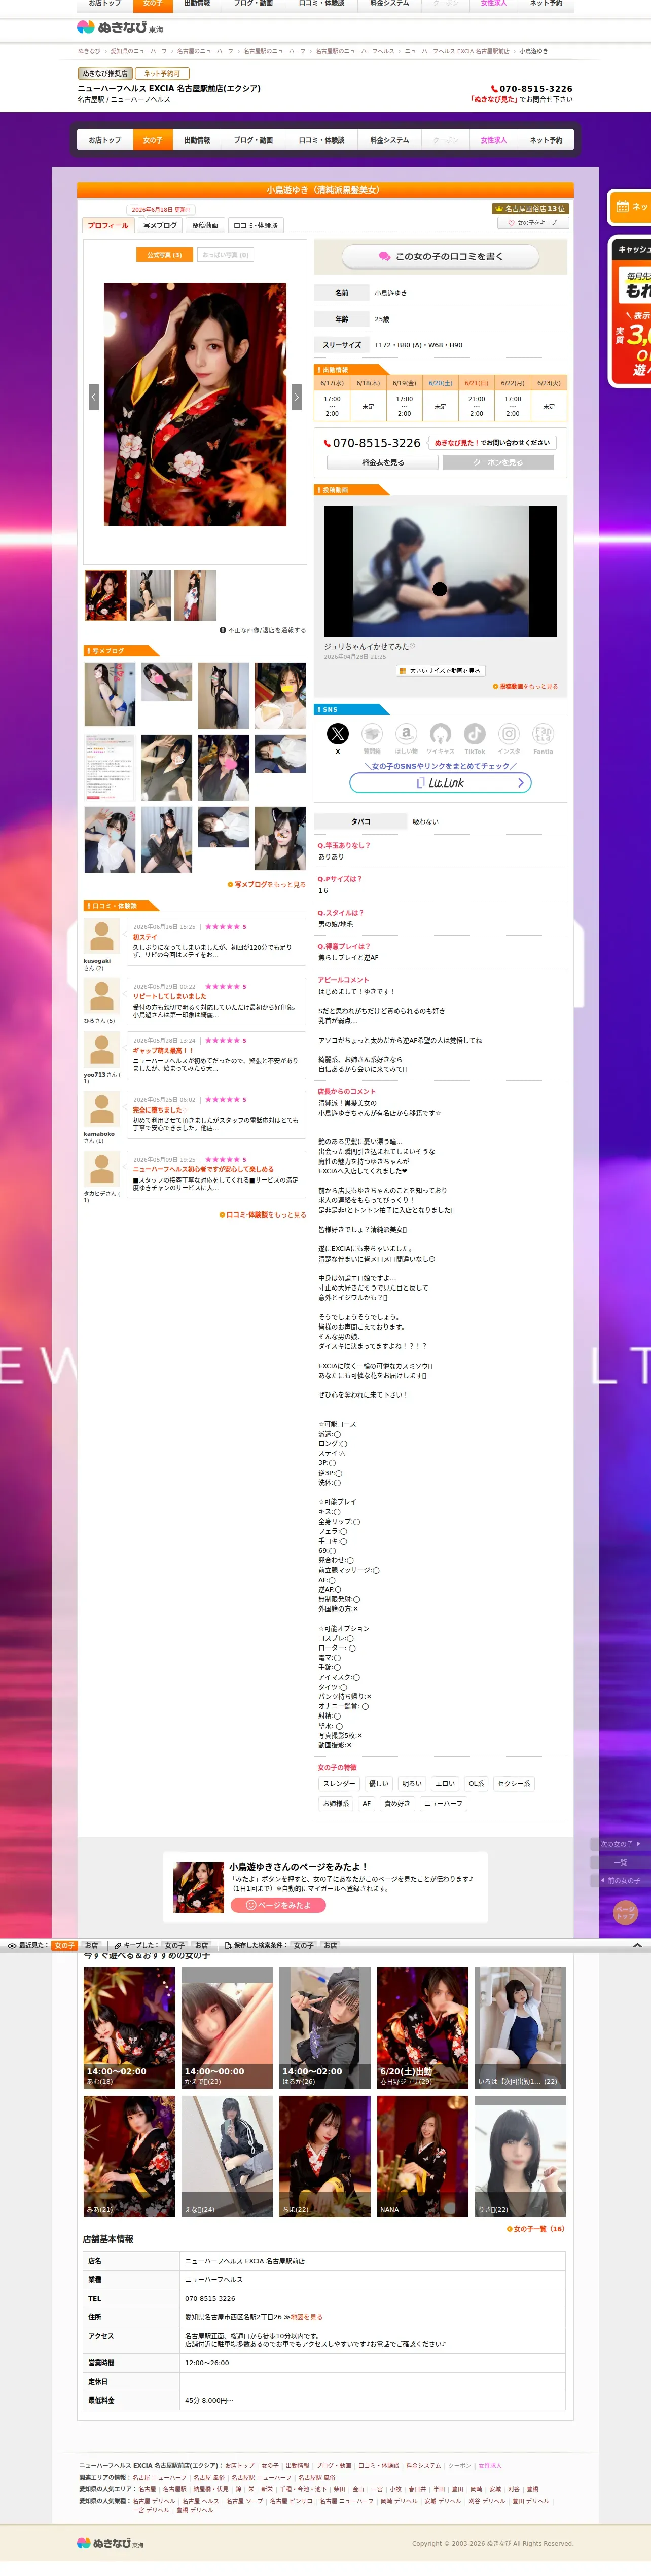Click 大きいサイズで動画を見る button
Image resolution: width=651 pixels, height=2576 pixels.
(440, 671)
